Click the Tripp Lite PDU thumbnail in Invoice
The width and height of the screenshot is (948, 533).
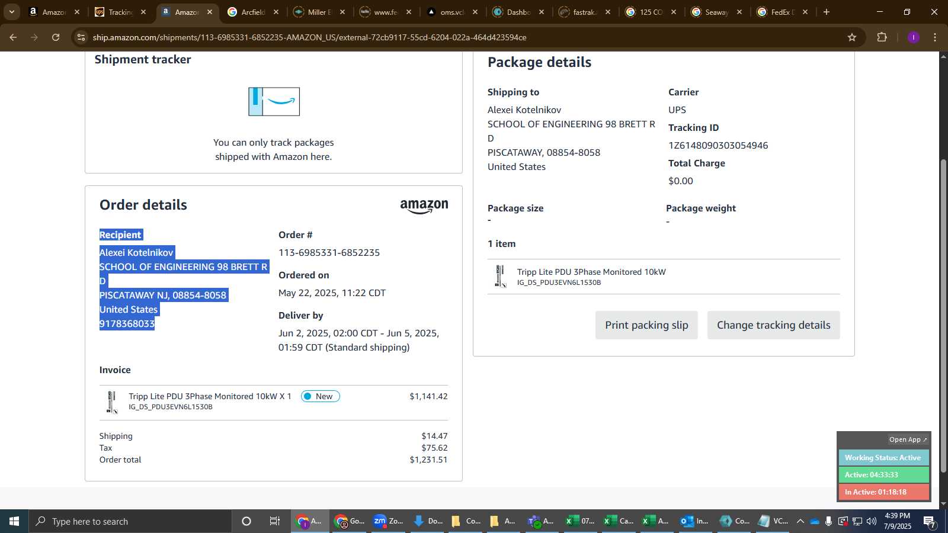point(111,402)
